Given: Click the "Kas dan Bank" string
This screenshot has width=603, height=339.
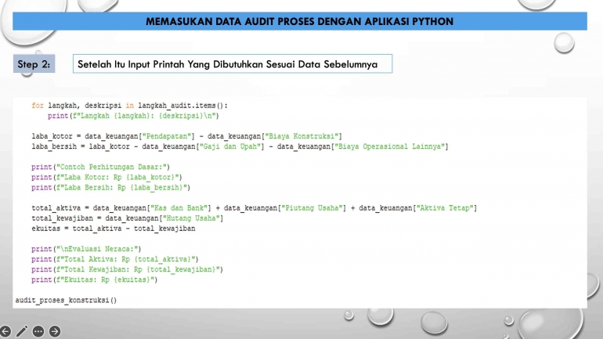Looking at the screenshot, I should (179, 208).
